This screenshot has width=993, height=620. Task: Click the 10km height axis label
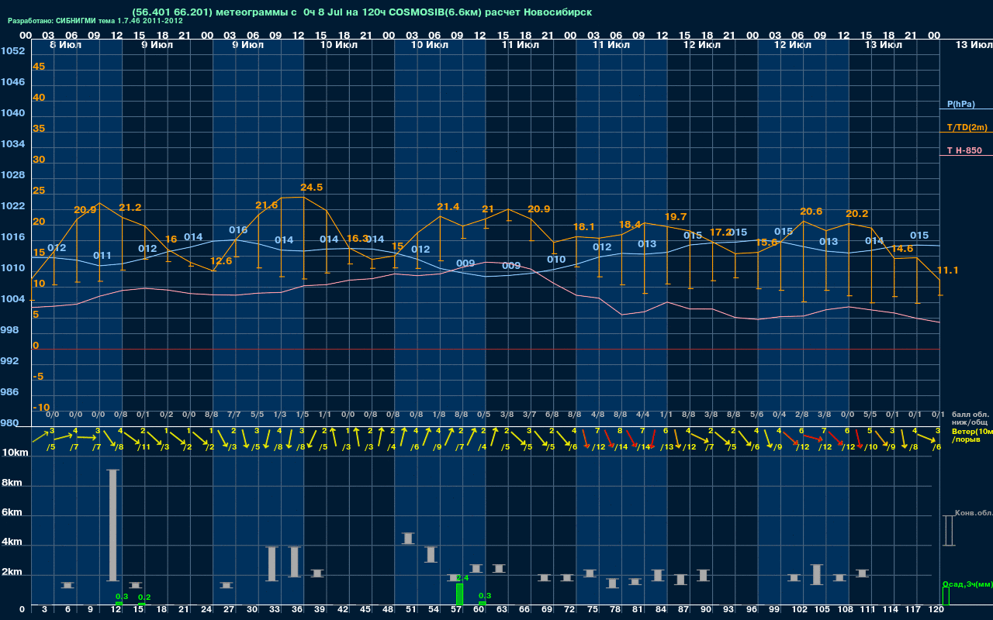(16, 453)
